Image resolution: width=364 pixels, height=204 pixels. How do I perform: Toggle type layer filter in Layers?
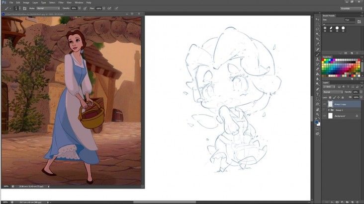[348, 87]
